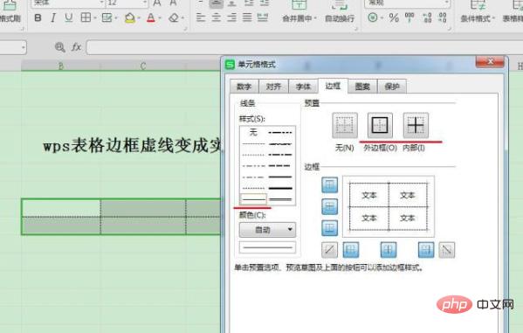Apply the red font color A

click(151, 17)
